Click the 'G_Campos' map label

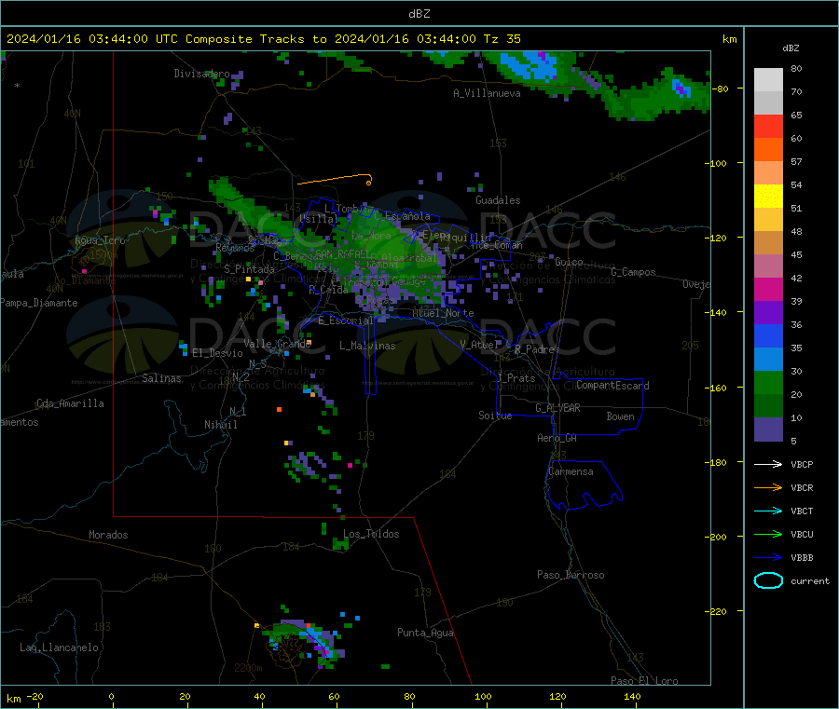(633, 272)
